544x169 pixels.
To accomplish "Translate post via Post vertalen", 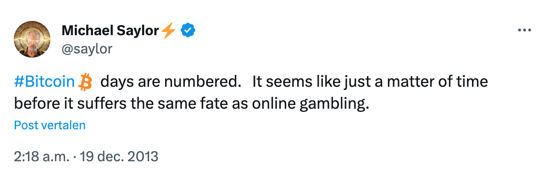I will tap(50, 125).
